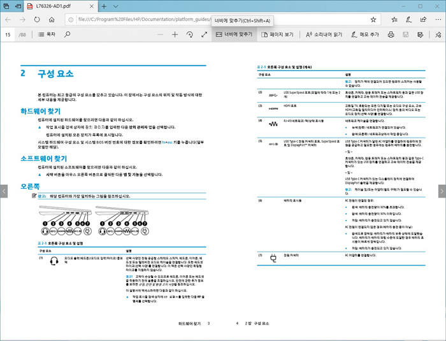Open a new tab with plus button
Screen dimensions: 446x341
pyautogui.click(x=104, y=6)
